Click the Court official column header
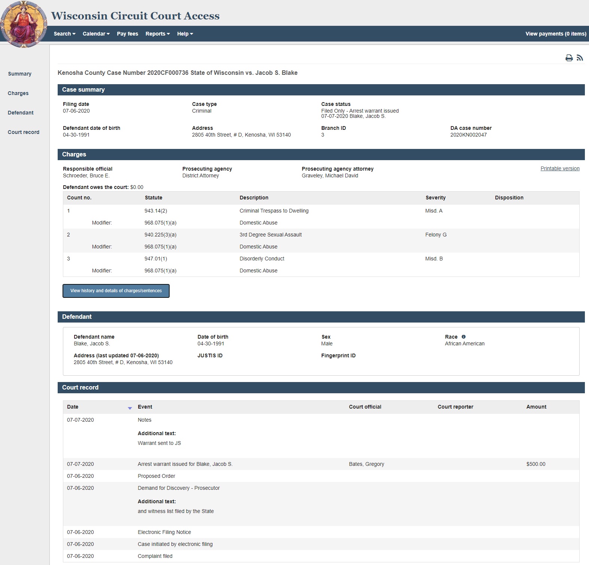 click(x=365, y=407)
